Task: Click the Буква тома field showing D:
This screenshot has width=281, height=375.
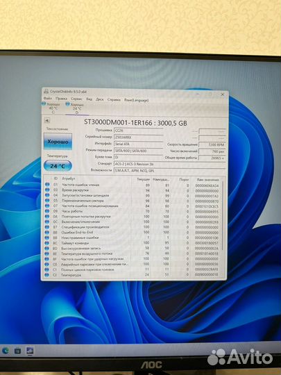Action: coord(139,158)
